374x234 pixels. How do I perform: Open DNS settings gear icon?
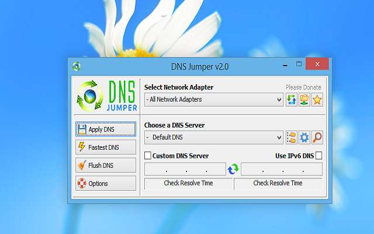coord(304,137)
